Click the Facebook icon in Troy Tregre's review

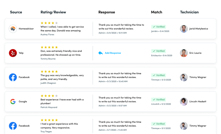click(13, 126)
